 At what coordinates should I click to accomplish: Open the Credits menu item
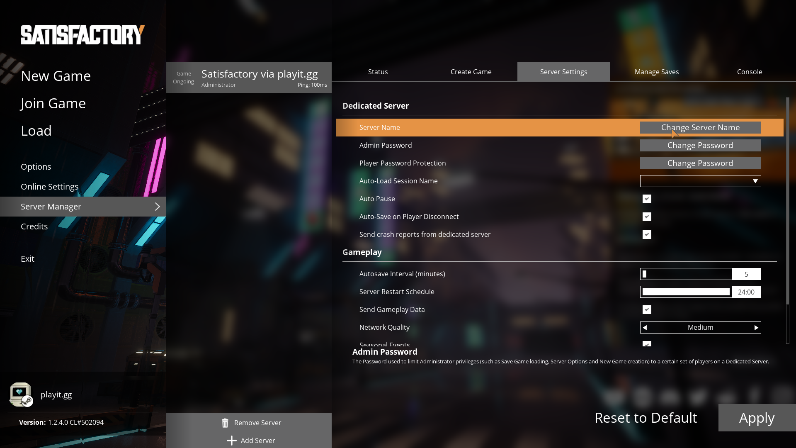(34, 226)
